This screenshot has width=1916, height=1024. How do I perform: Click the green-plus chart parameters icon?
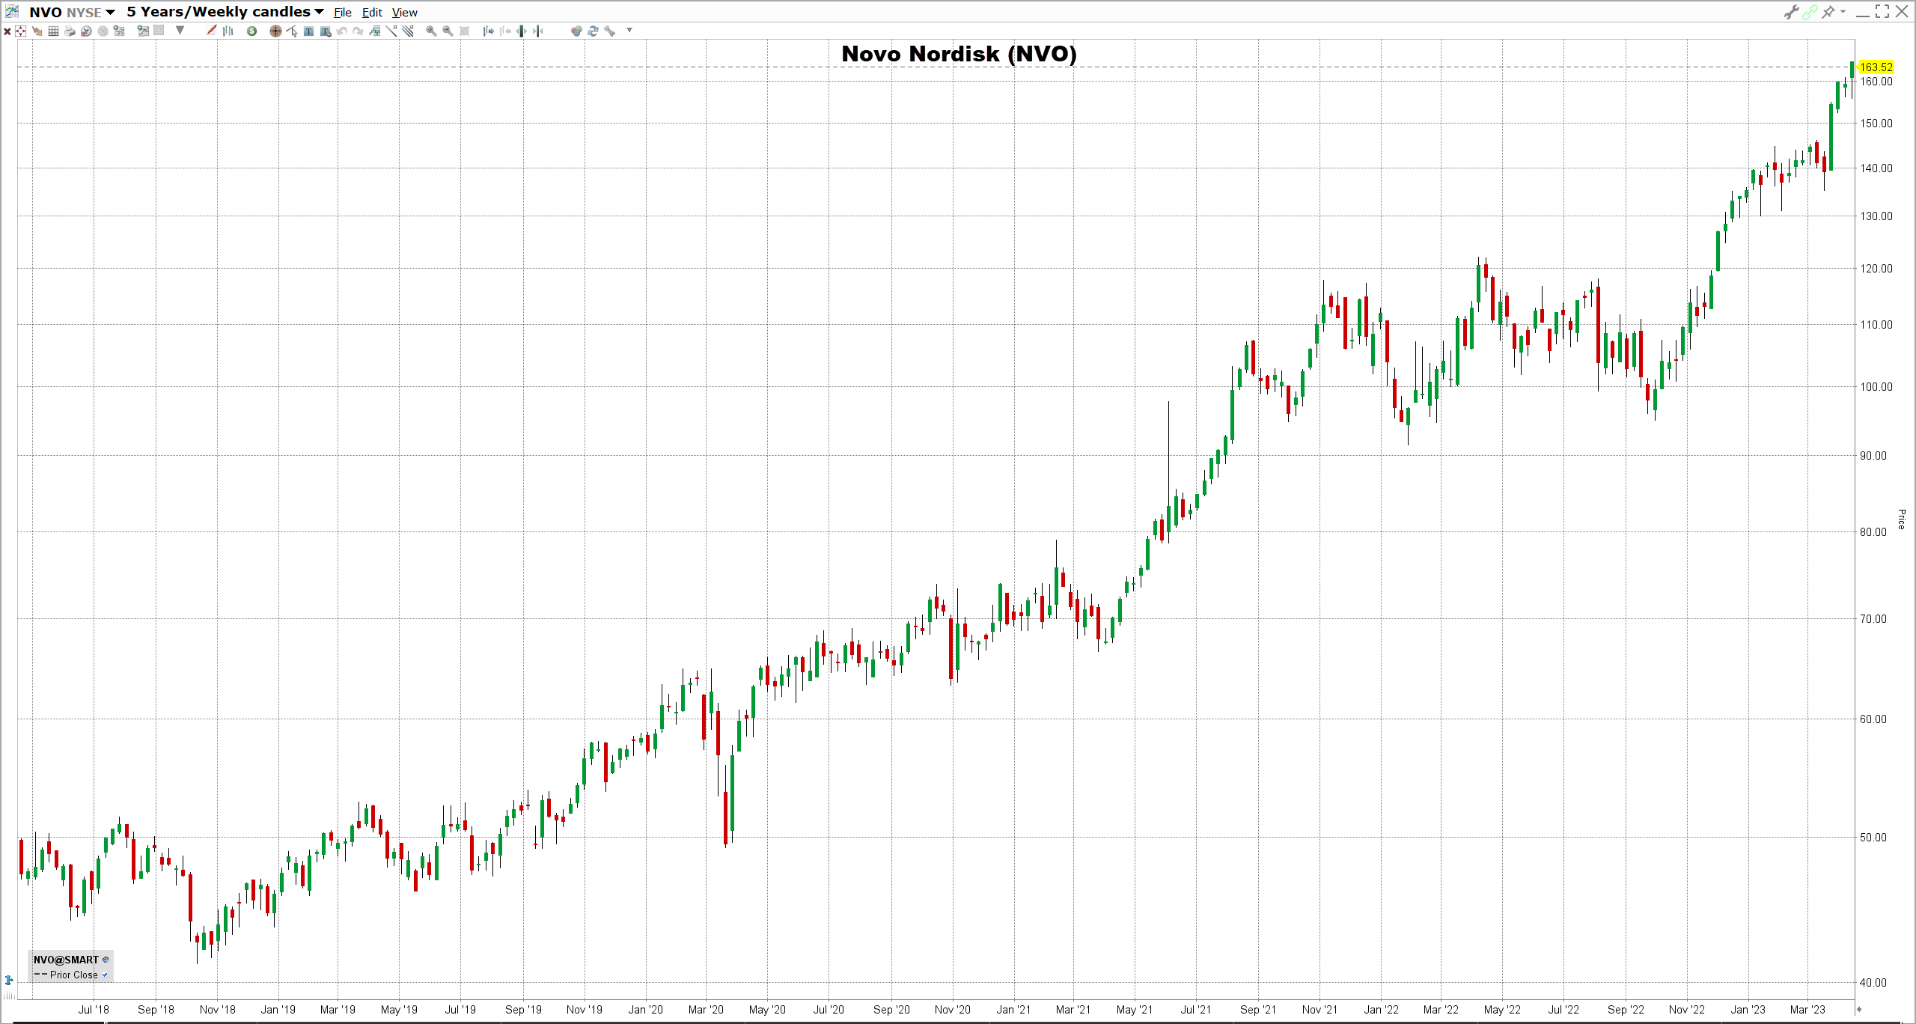coord(119,31)
